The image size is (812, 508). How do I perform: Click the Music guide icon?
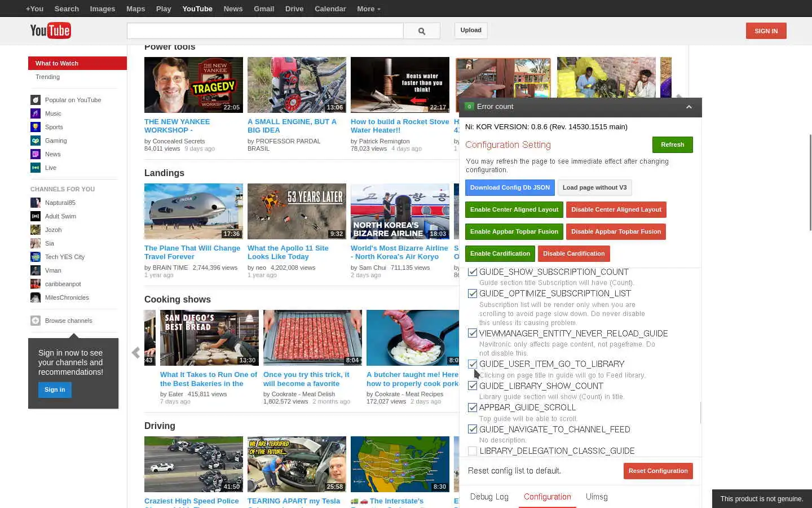[x=36, y=113]
